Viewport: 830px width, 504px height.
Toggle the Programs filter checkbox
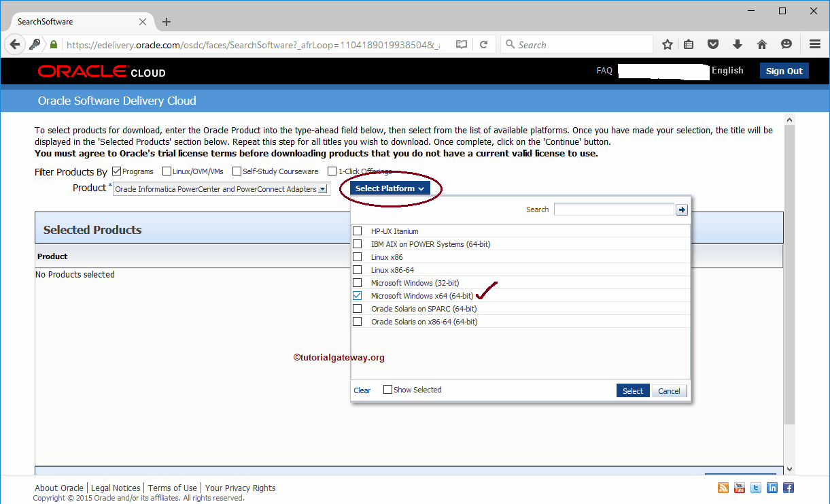(x=116, y=171)
